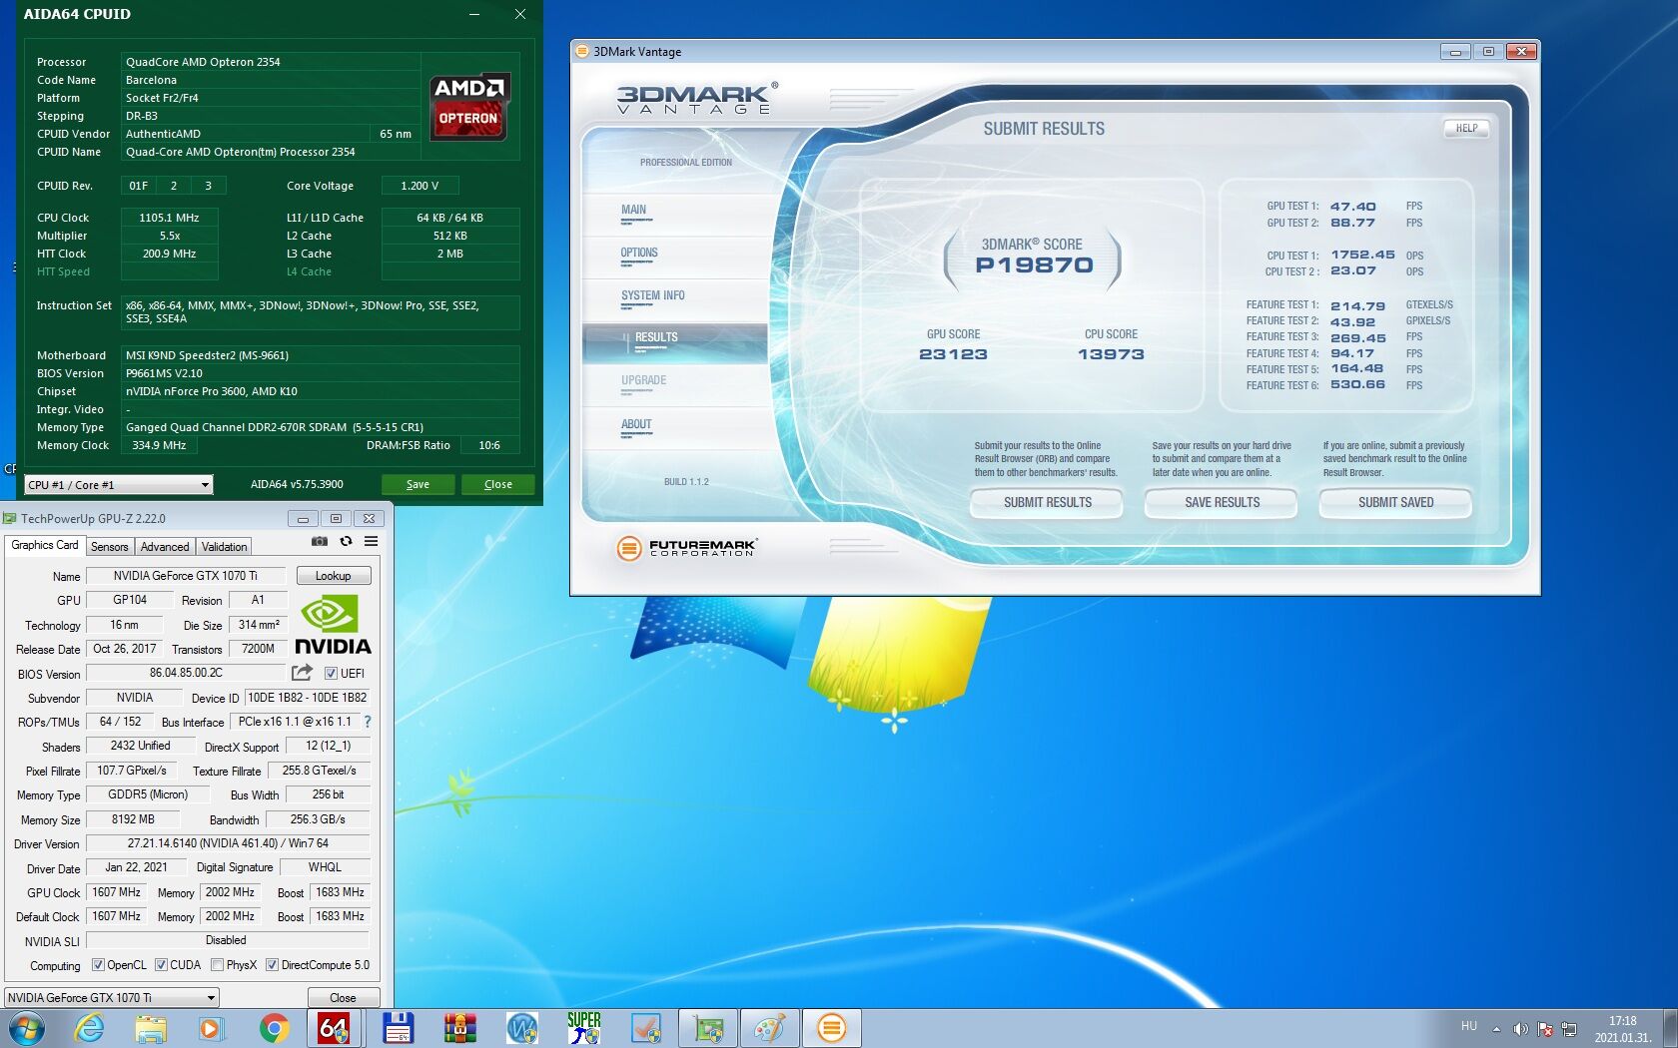Click the AMD Opteron logo in AIDA64
The image size is (1678, 1048).
tap(469, 105)
